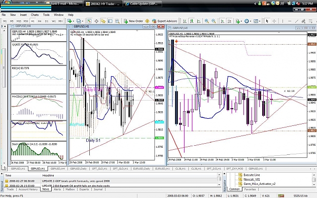
Task: Switch timeframe to M15
Action: point(19,21)
